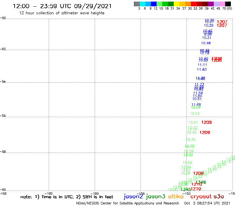Select the pure blue swatch in the legend bar
Screen dimensions: 235x206
click(x=154, y=4)
